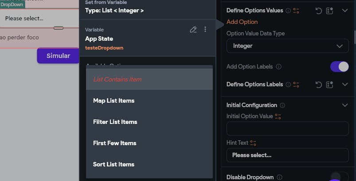Select Map List Items from the list
This screenshot has height=181, width=356.
point(113,100)
